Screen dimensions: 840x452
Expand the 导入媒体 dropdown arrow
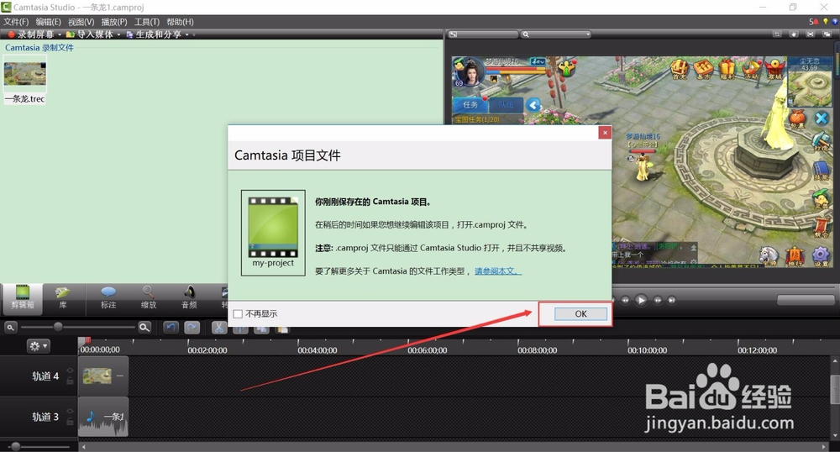pyautogui.click(x=118, y=34)
